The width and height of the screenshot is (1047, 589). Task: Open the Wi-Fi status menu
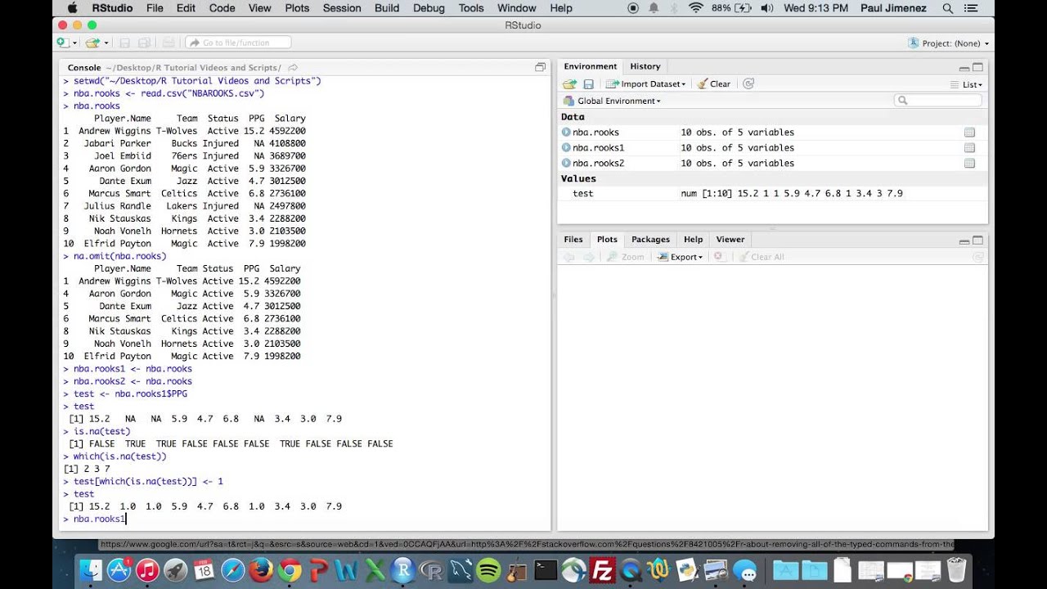pos(696,8)
